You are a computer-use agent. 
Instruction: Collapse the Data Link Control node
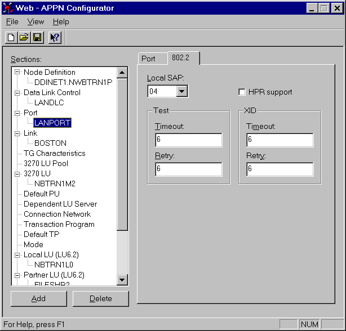click(x=17, y=92)
